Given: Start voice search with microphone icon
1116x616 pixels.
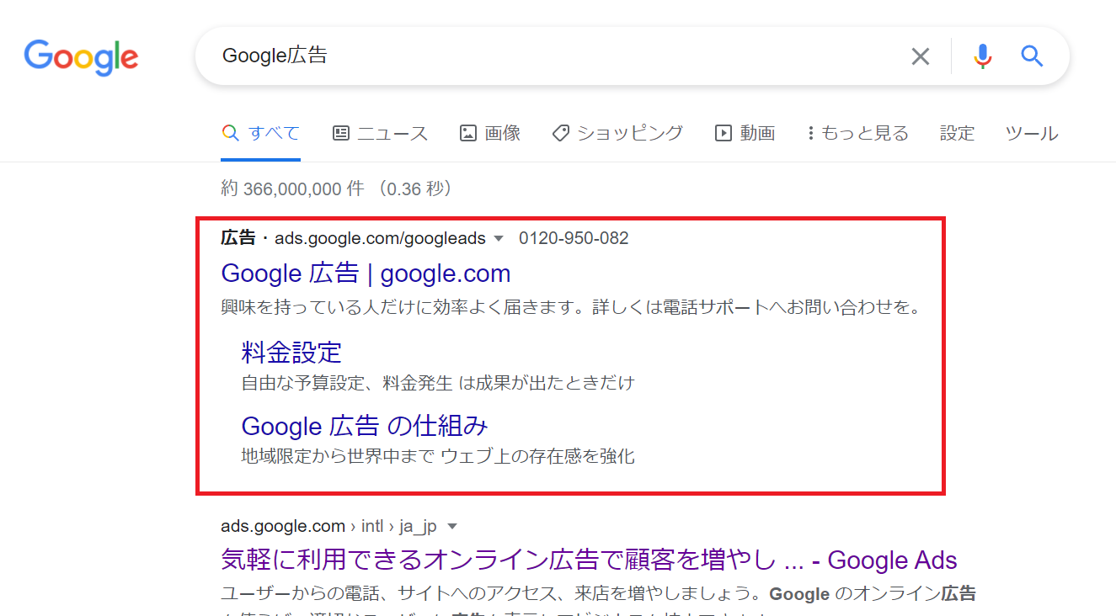Looking at the screenshot, I should pos(982,56).
